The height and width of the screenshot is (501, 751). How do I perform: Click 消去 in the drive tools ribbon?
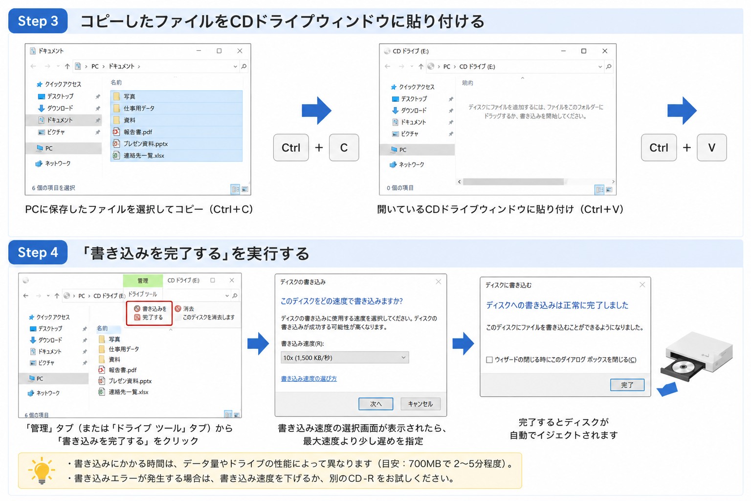click(x=185, y=309)
